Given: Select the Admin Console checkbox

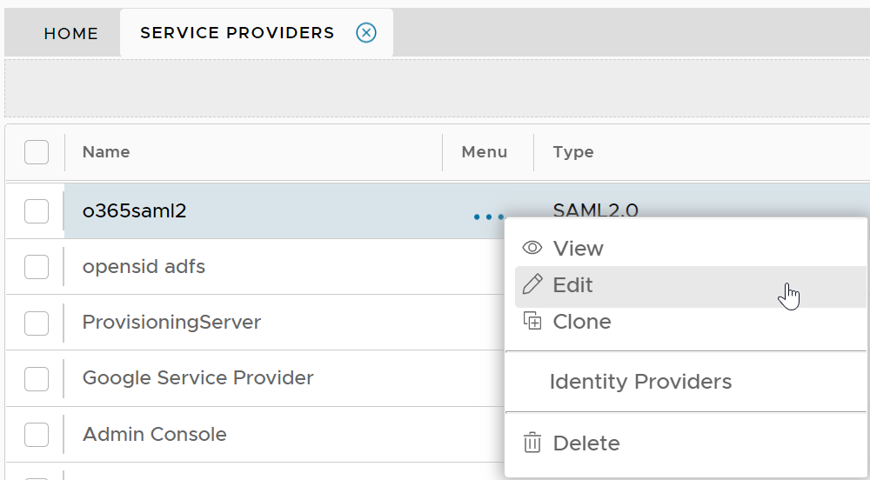Looking at the screenshot, I should [37, 435].
